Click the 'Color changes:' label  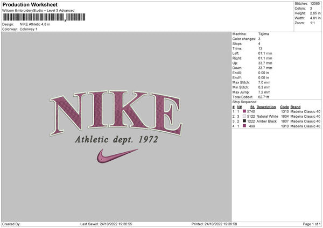pos(244,39)
